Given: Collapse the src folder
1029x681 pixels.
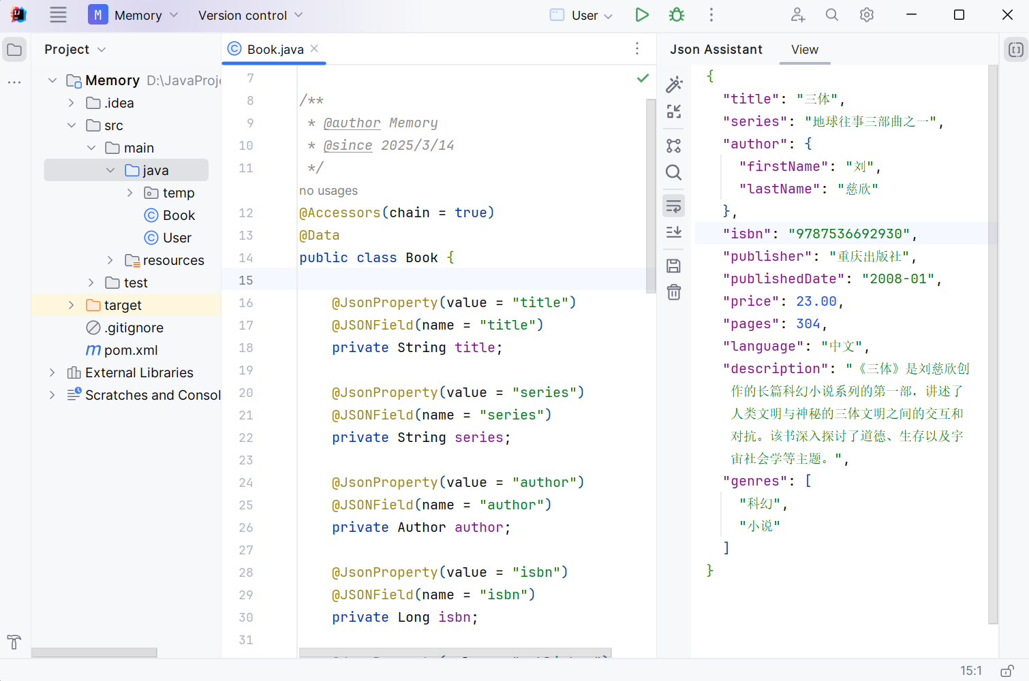Looking at the screenshot, I should pyautogui.click(x=72, y=125).
